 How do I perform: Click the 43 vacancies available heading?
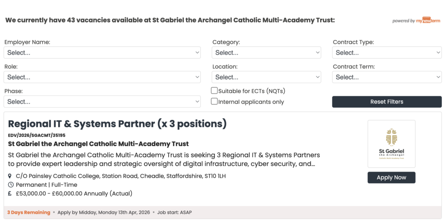point(170,20)
